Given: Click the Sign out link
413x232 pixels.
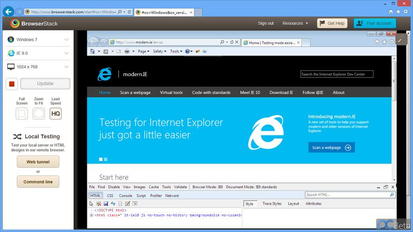Looking at the screenshot, I should coord(266,23).
